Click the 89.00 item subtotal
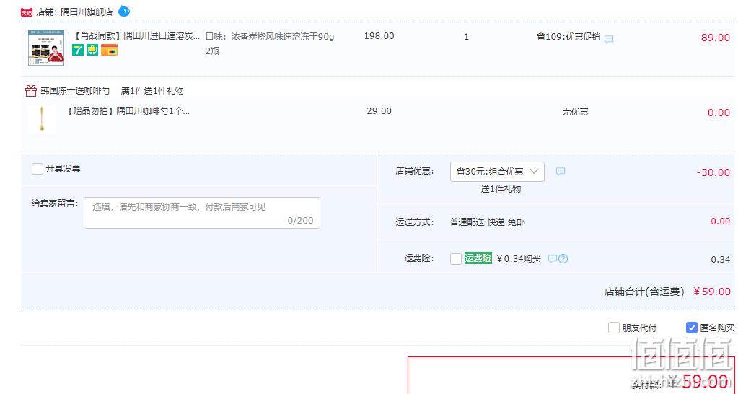Image resolution: width=738 pixels, height=394 pixels. [x=716, y=38]
